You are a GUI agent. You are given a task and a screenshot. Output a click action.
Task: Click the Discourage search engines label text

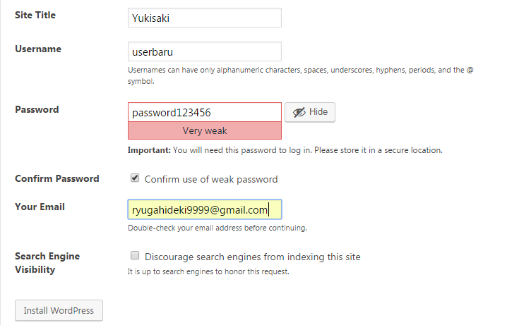click(253, 257)
